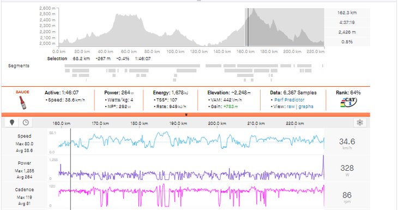Click the Sauce hot sauce bottle icon
Screen dimensions: 398x210
tap(23, 103)
